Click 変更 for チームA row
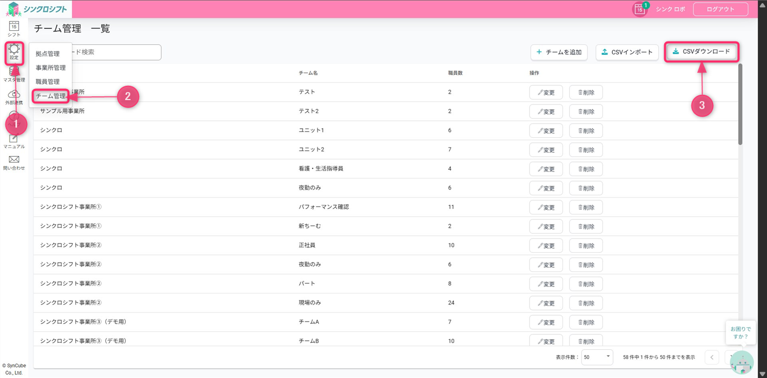Viewport: 767px width, 378px height. pyautogui.click(x=546, y=322)
